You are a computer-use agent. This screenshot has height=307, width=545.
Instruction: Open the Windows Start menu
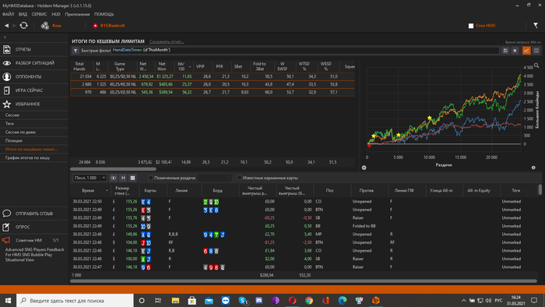click(8, 301)
